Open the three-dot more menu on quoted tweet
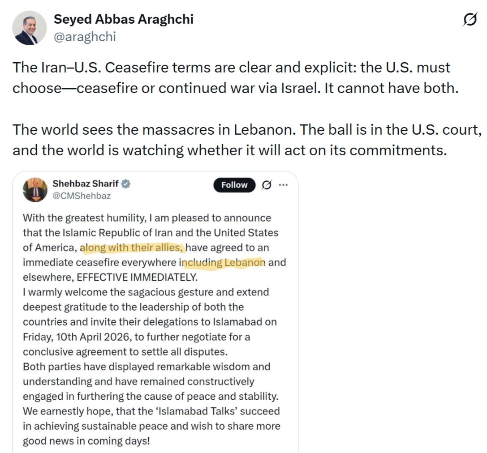This screenshot has width=487, height=453. (283, 185)
